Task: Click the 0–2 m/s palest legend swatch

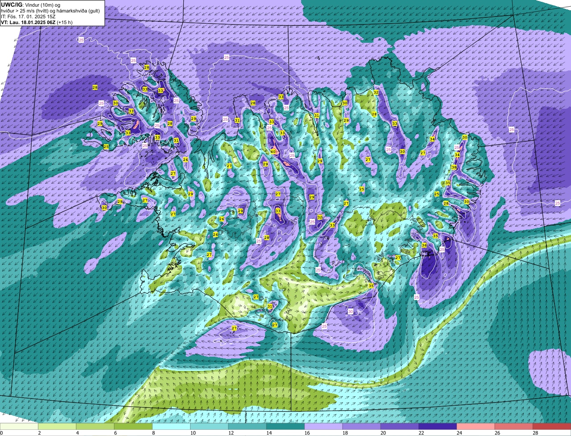Action: click(19, 426)
